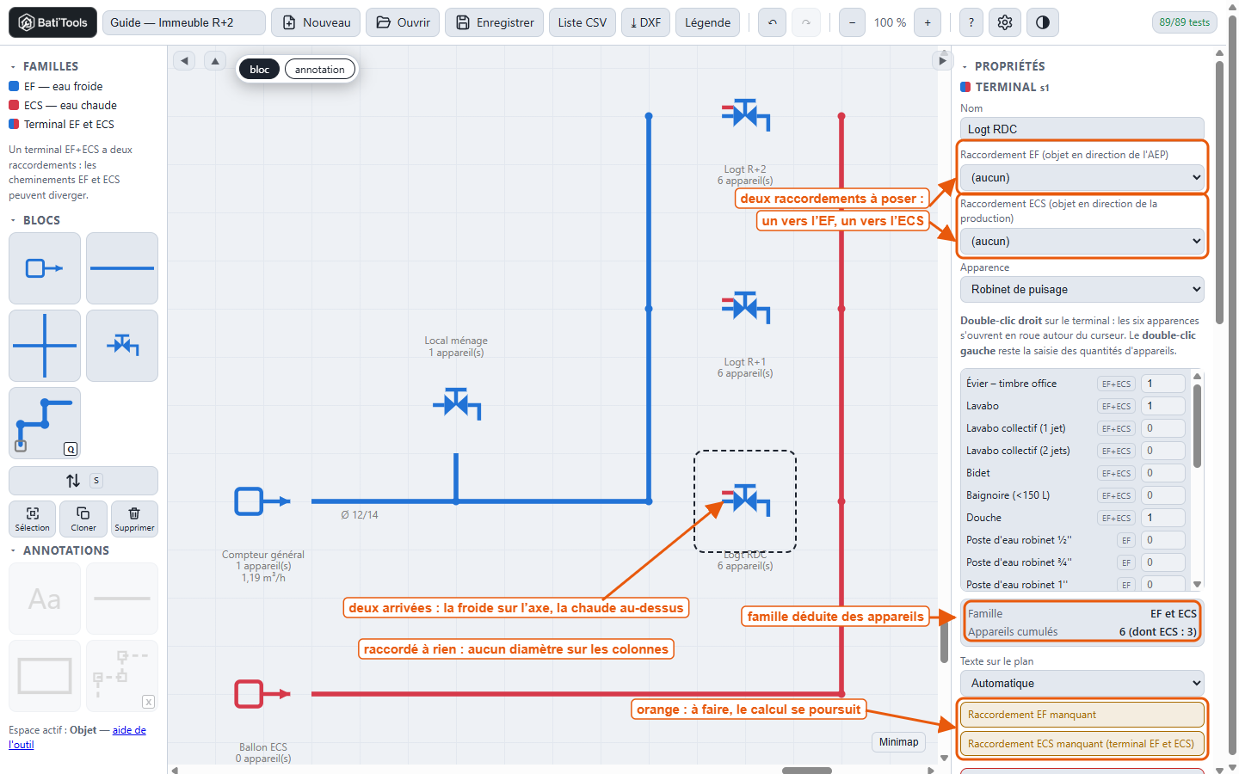Select the Local ménage terminal symbol
The height and width of the screenshot is (774, 1239).
click(456, 403)
